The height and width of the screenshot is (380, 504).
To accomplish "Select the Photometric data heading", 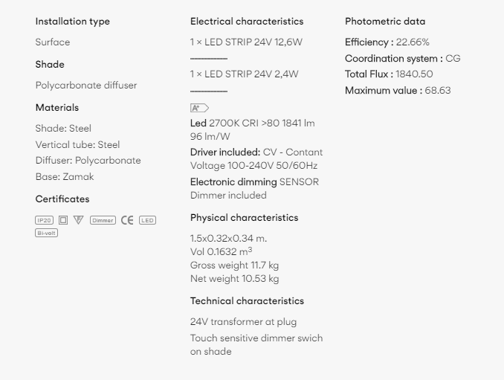I will pos(385,22).
